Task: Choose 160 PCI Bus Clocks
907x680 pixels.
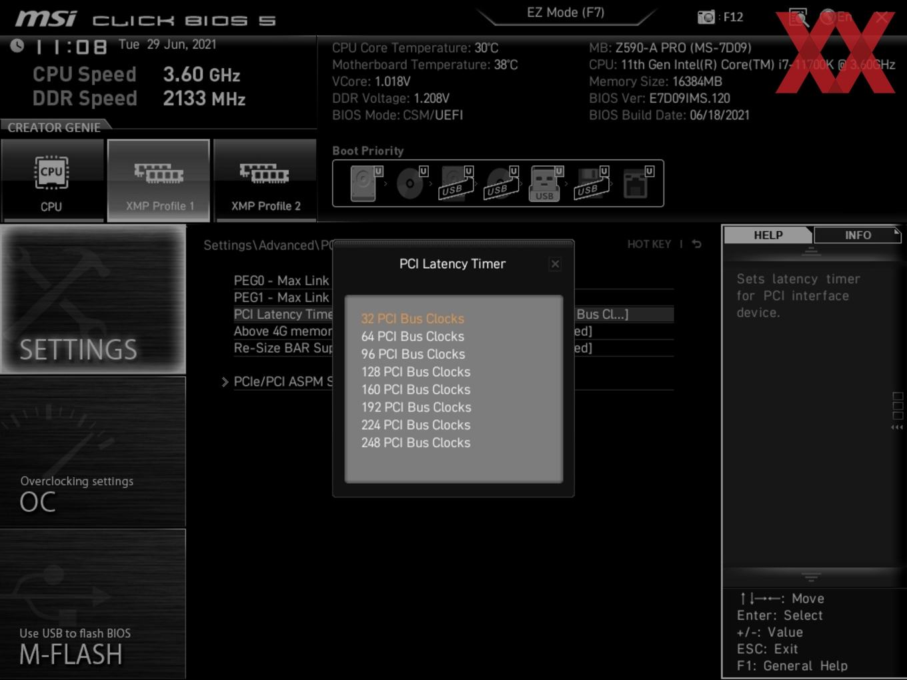Action: pos(415,389)
